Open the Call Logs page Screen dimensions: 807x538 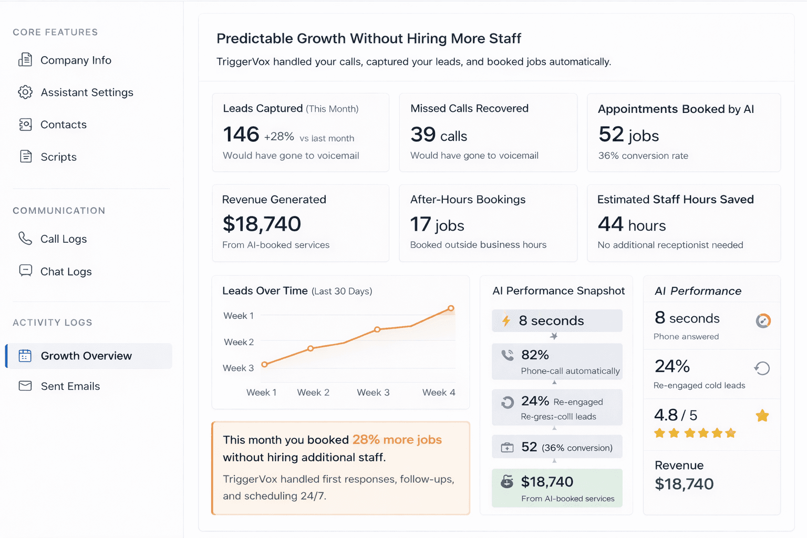63,239
